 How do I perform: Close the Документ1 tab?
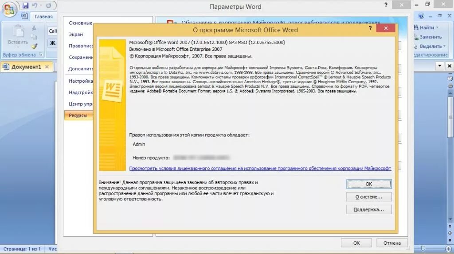click(x=47, y=67)
